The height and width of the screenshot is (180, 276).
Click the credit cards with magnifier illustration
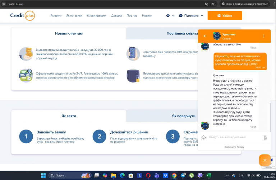pyautogui.click(x=26, y=76)
